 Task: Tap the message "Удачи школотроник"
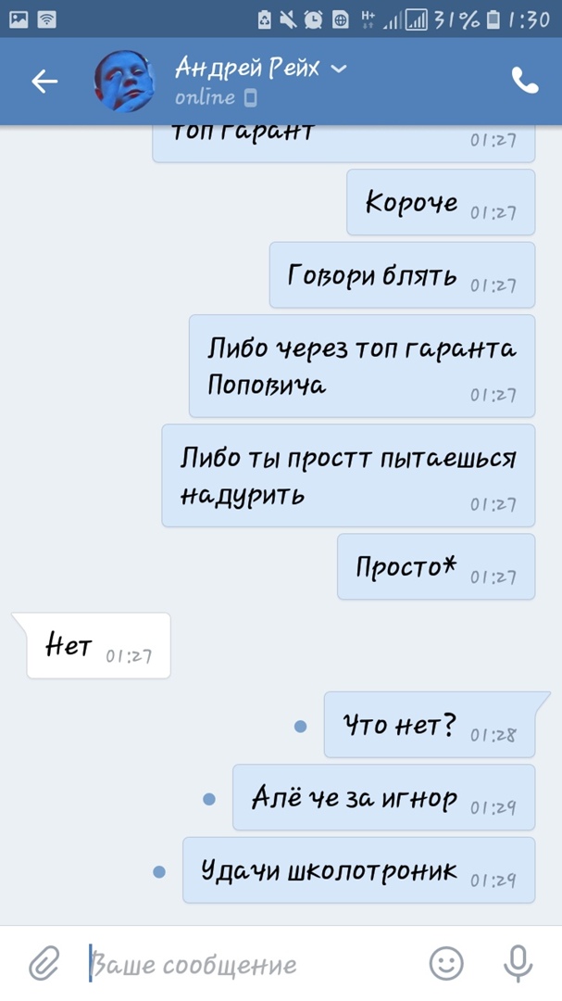pos(358,870)
